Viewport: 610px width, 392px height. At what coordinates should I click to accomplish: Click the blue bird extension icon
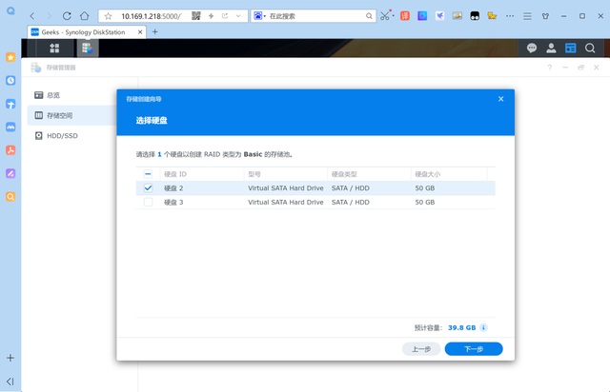pyautogui.click(x=439, y=16)
